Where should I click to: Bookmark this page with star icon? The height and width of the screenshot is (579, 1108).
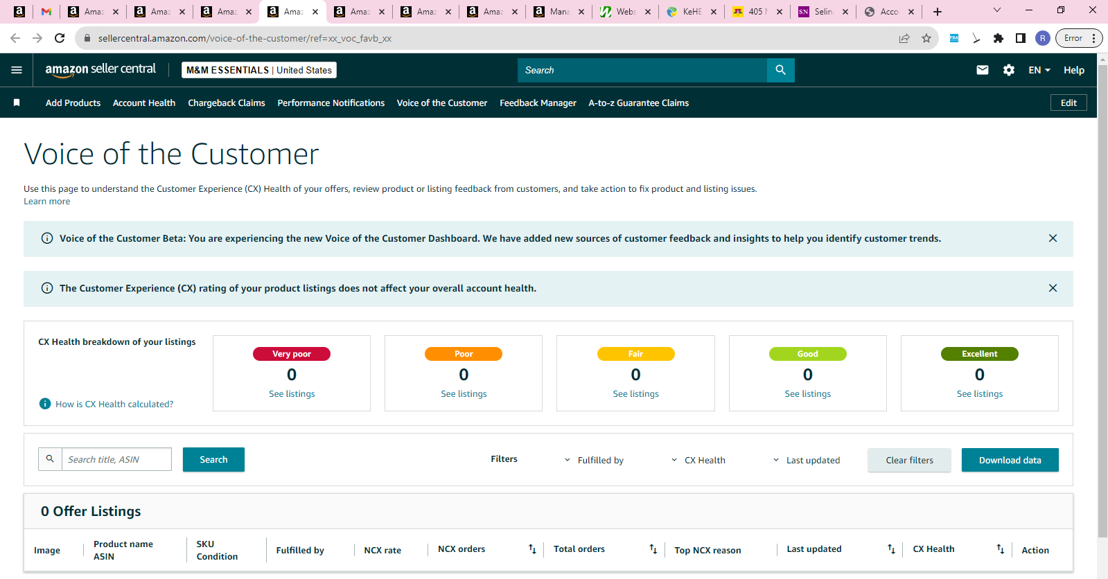coord(926,38)
